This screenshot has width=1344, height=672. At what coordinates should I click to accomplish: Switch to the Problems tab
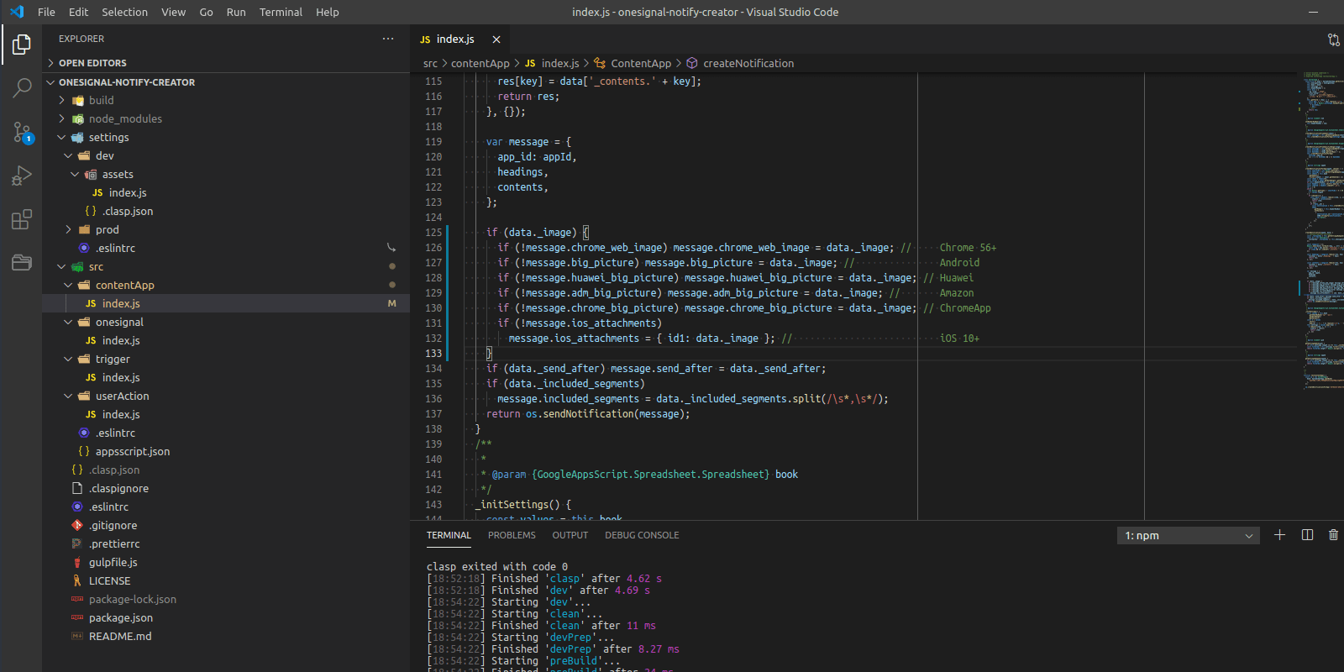click(512, 535)
